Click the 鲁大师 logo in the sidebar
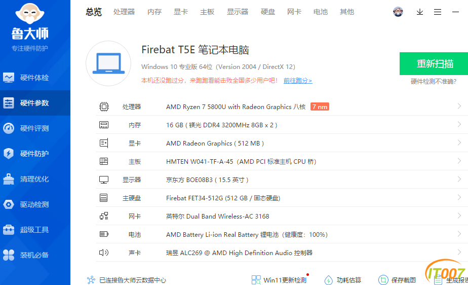This screenshot has width=468, height=285. 30,22
